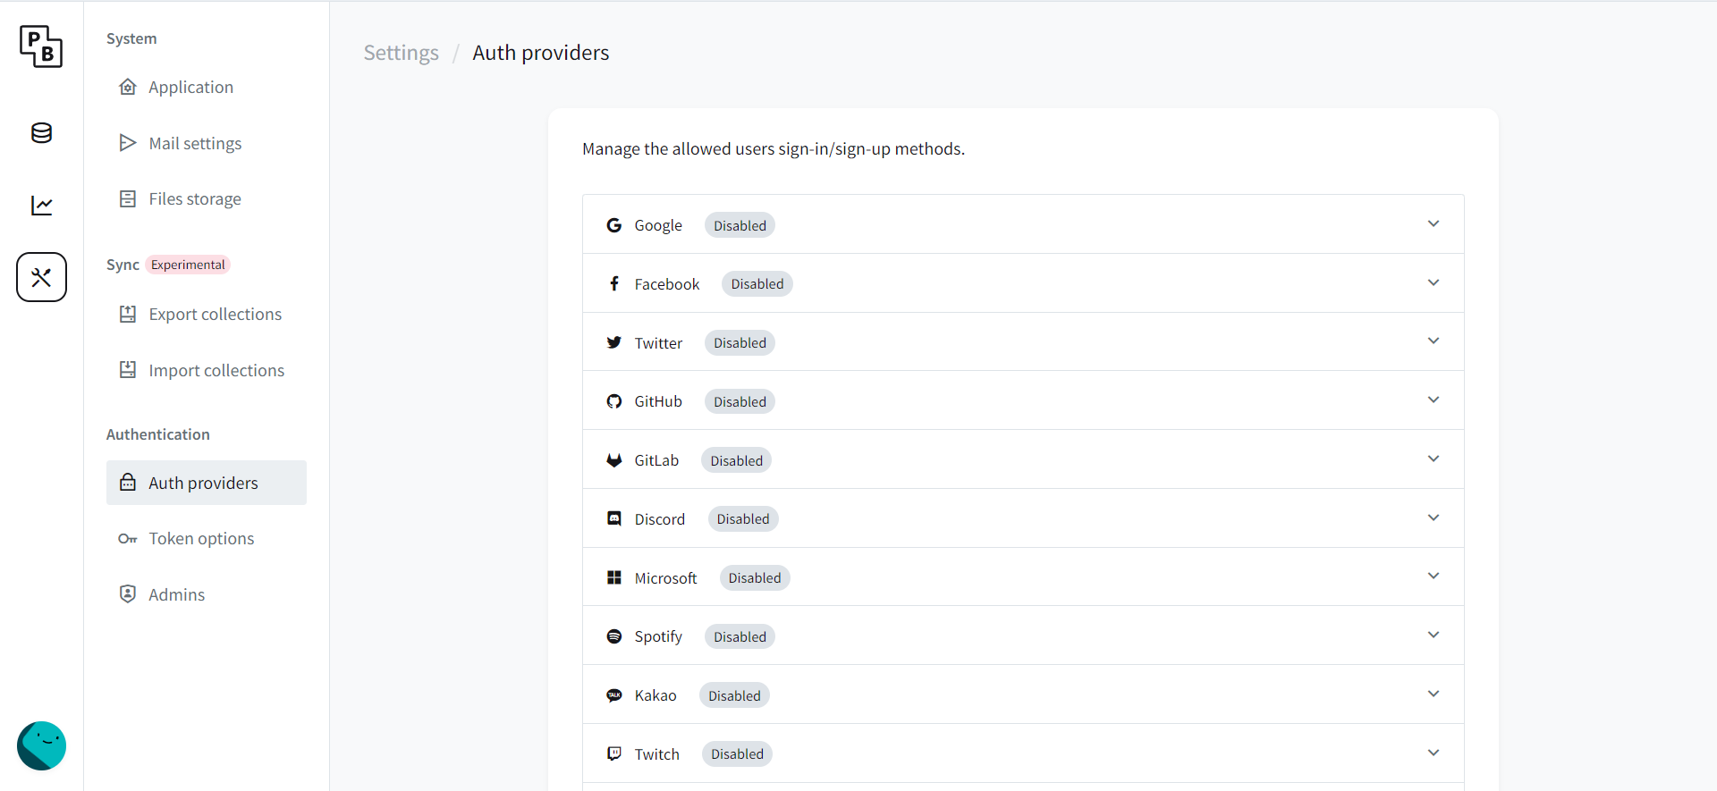The height and width of the screenshot is (791, 1717).
Task: Click the GitHub Disabled status badge
Action: (740, 401)
